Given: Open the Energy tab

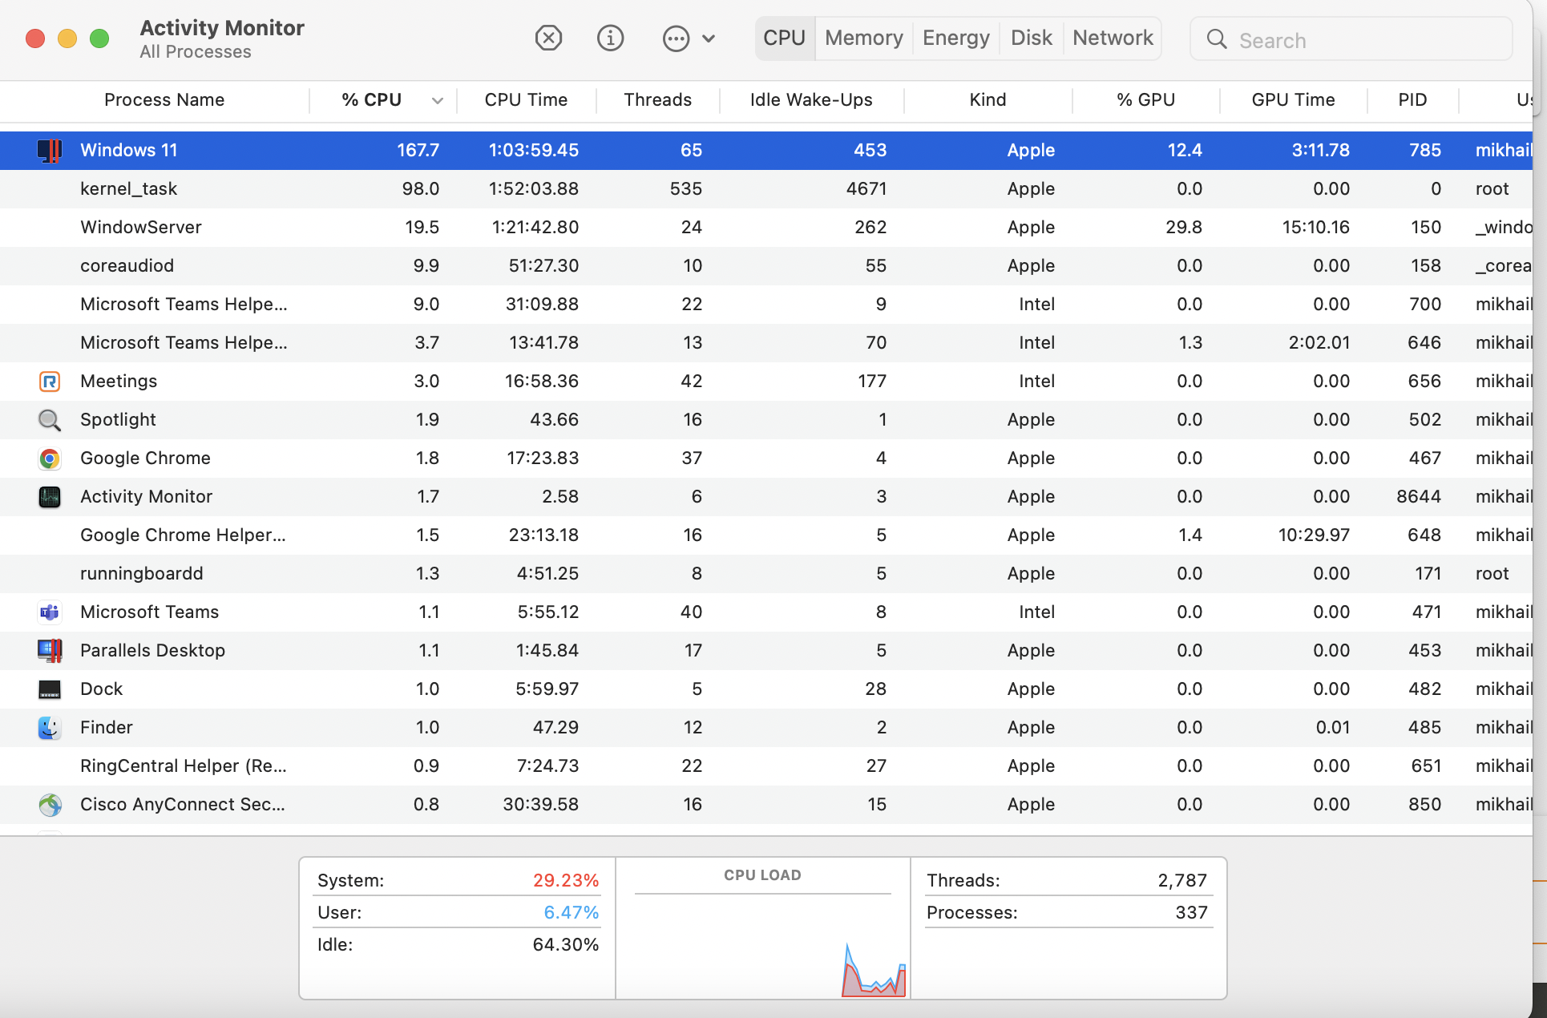Looking at the screenshot, I should 955,38.
